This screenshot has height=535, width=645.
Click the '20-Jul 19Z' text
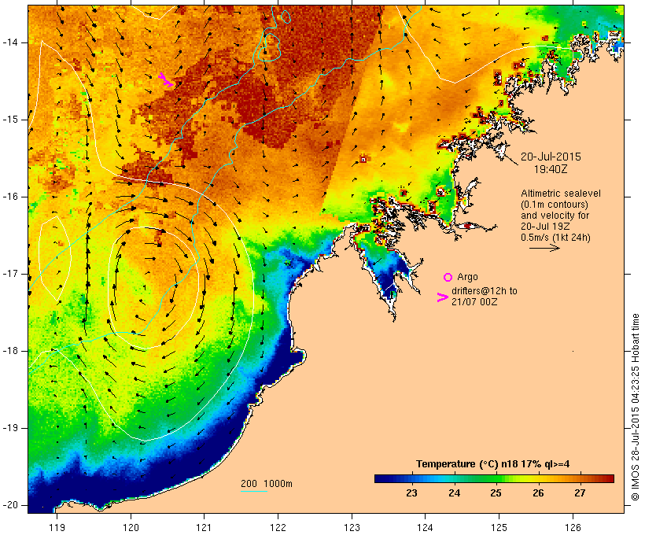[x=545, y=227]
